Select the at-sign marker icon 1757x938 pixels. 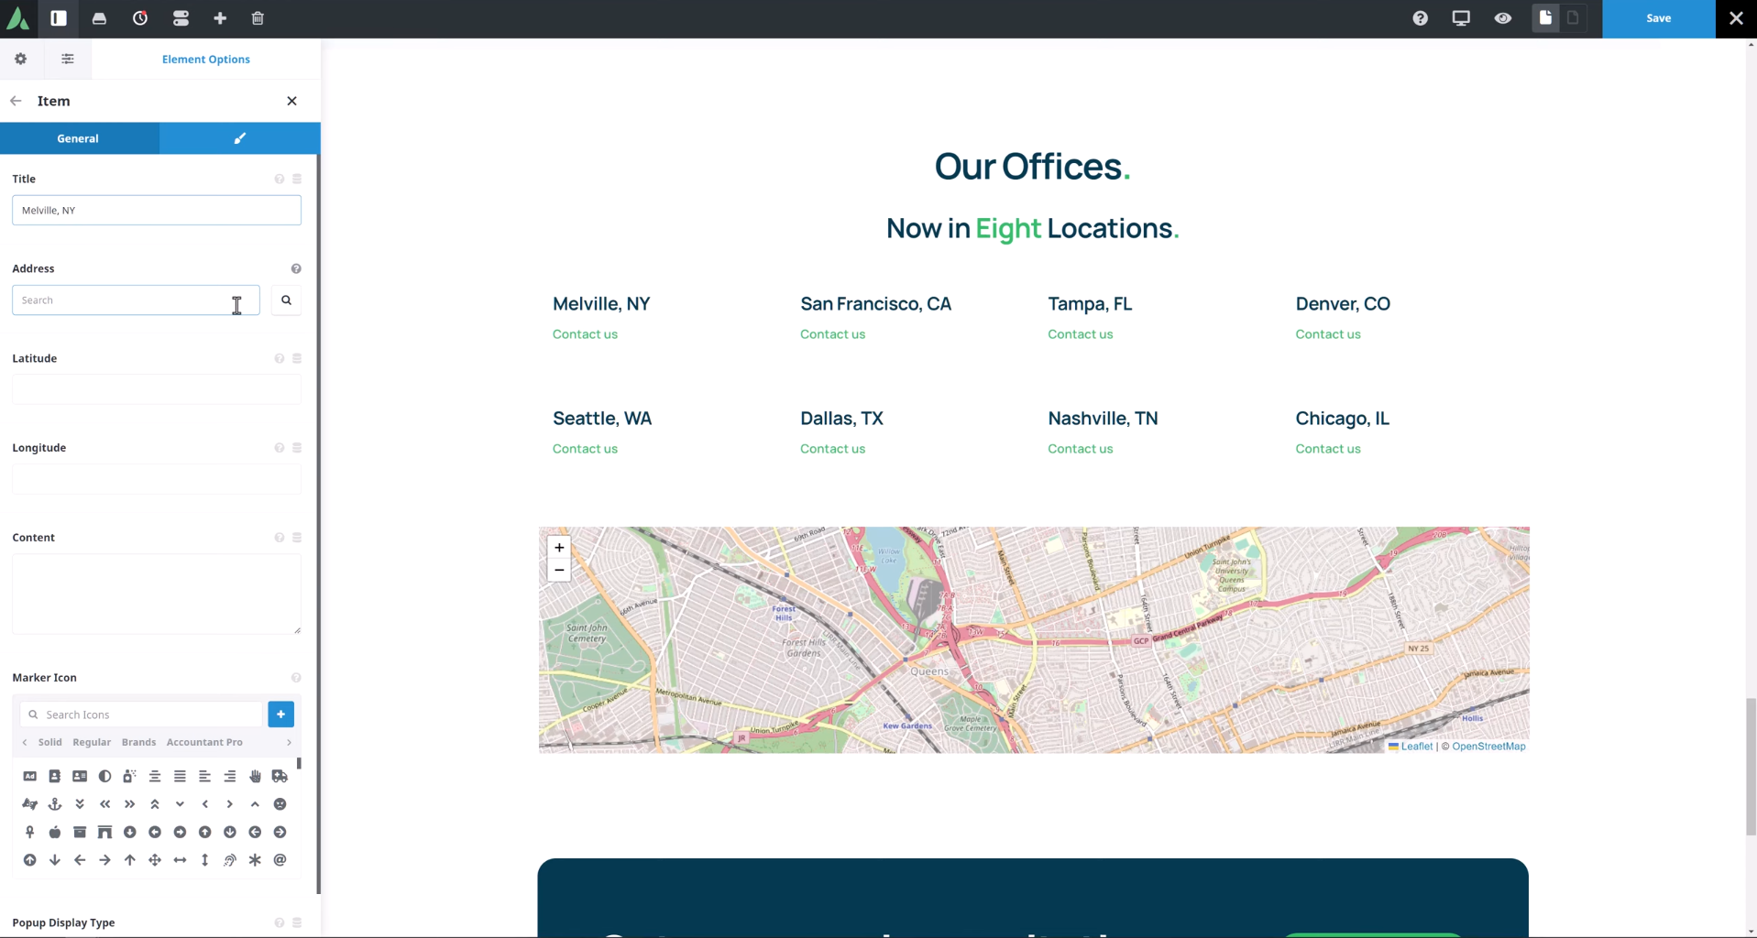point(280,860)
